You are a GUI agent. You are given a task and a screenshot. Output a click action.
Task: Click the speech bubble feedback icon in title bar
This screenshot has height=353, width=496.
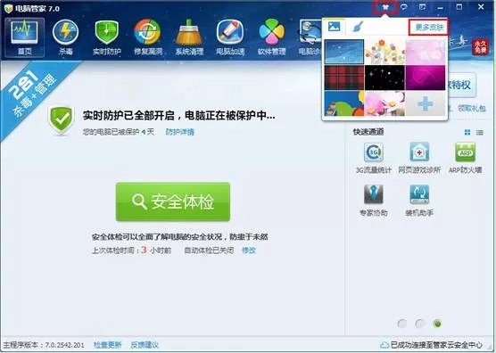tap(404, 6)
